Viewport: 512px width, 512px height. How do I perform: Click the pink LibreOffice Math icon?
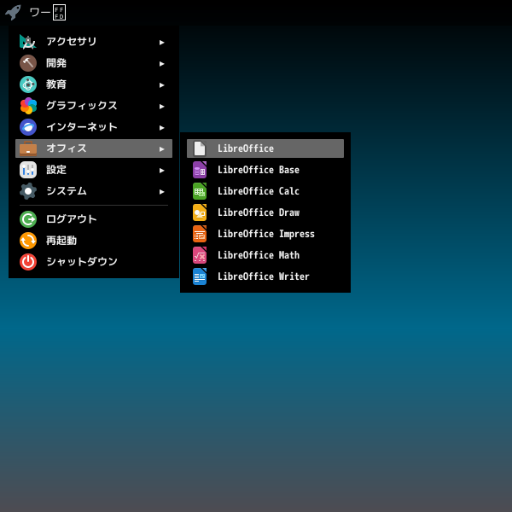[x=200, y=255]
